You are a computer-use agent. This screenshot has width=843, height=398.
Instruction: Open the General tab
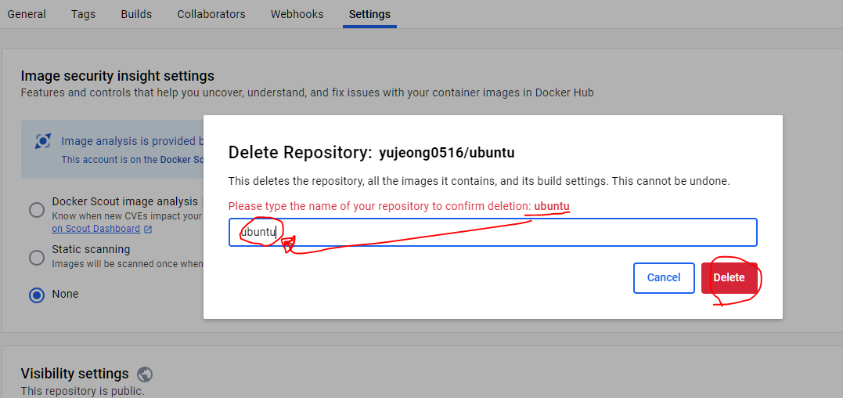click(x=27, y=14)
